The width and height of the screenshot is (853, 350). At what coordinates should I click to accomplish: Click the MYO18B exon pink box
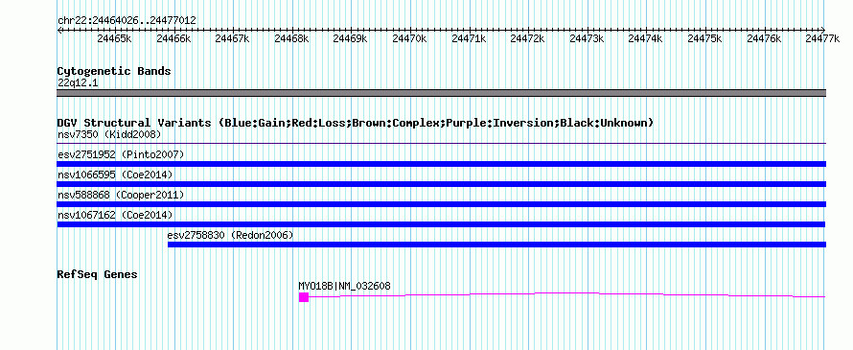point(304,296)
